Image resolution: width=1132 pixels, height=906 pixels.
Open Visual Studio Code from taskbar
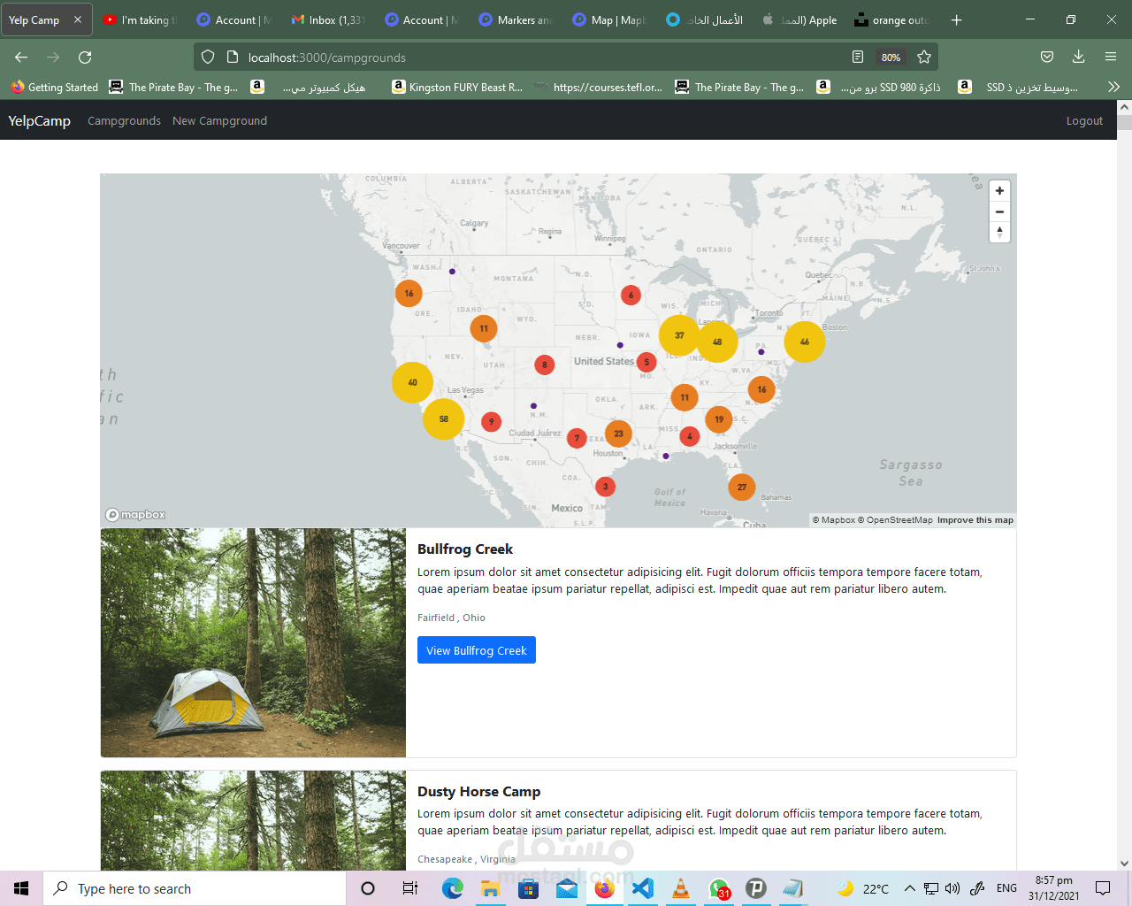(643, 888)
